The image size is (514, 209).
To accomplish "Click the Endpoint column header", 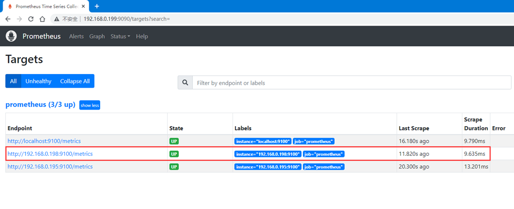I will [x=20, y=128].
